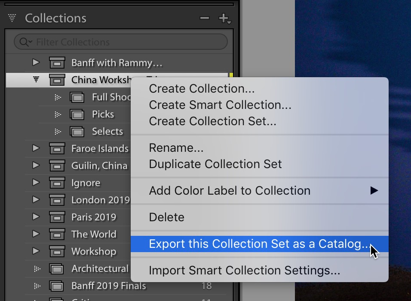The width and height of the screenshot is (411, 301).
Task: Click the Filter Collections search field
Action: coord(120,42)
